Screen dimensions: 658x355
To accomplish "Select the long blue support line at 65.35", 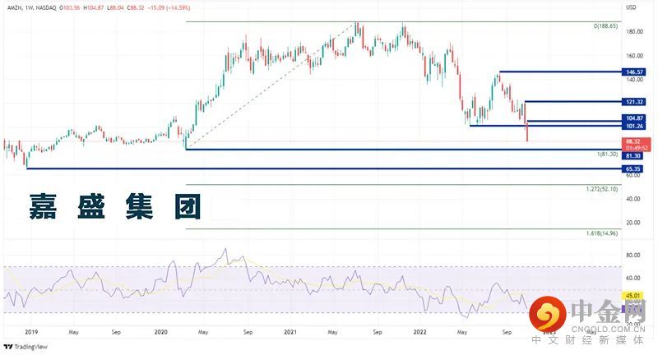I will click(324, 169).
